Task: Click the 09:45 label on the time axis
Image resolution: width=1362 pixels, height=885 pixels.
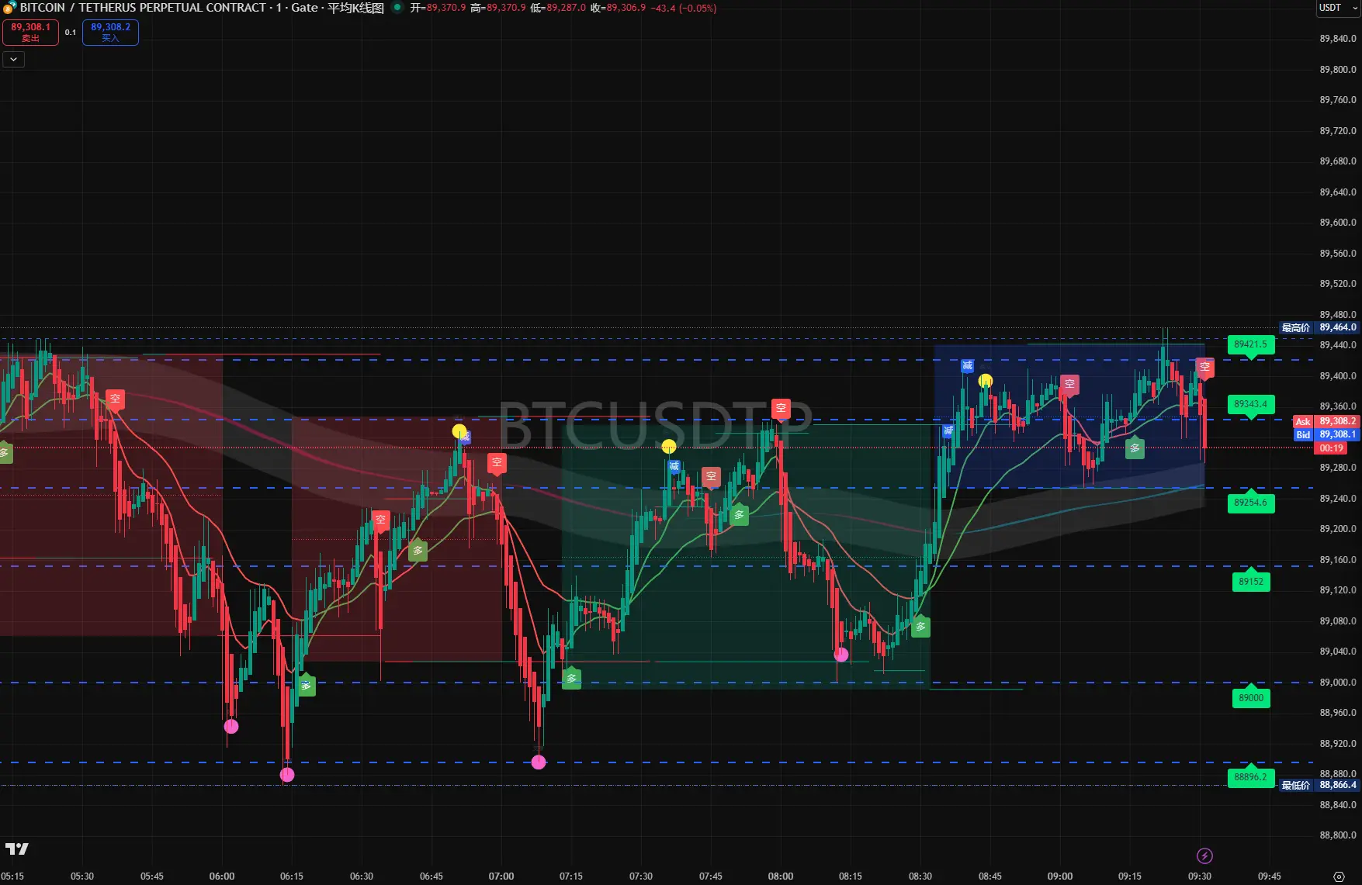Action: (x=1270, y=876)
